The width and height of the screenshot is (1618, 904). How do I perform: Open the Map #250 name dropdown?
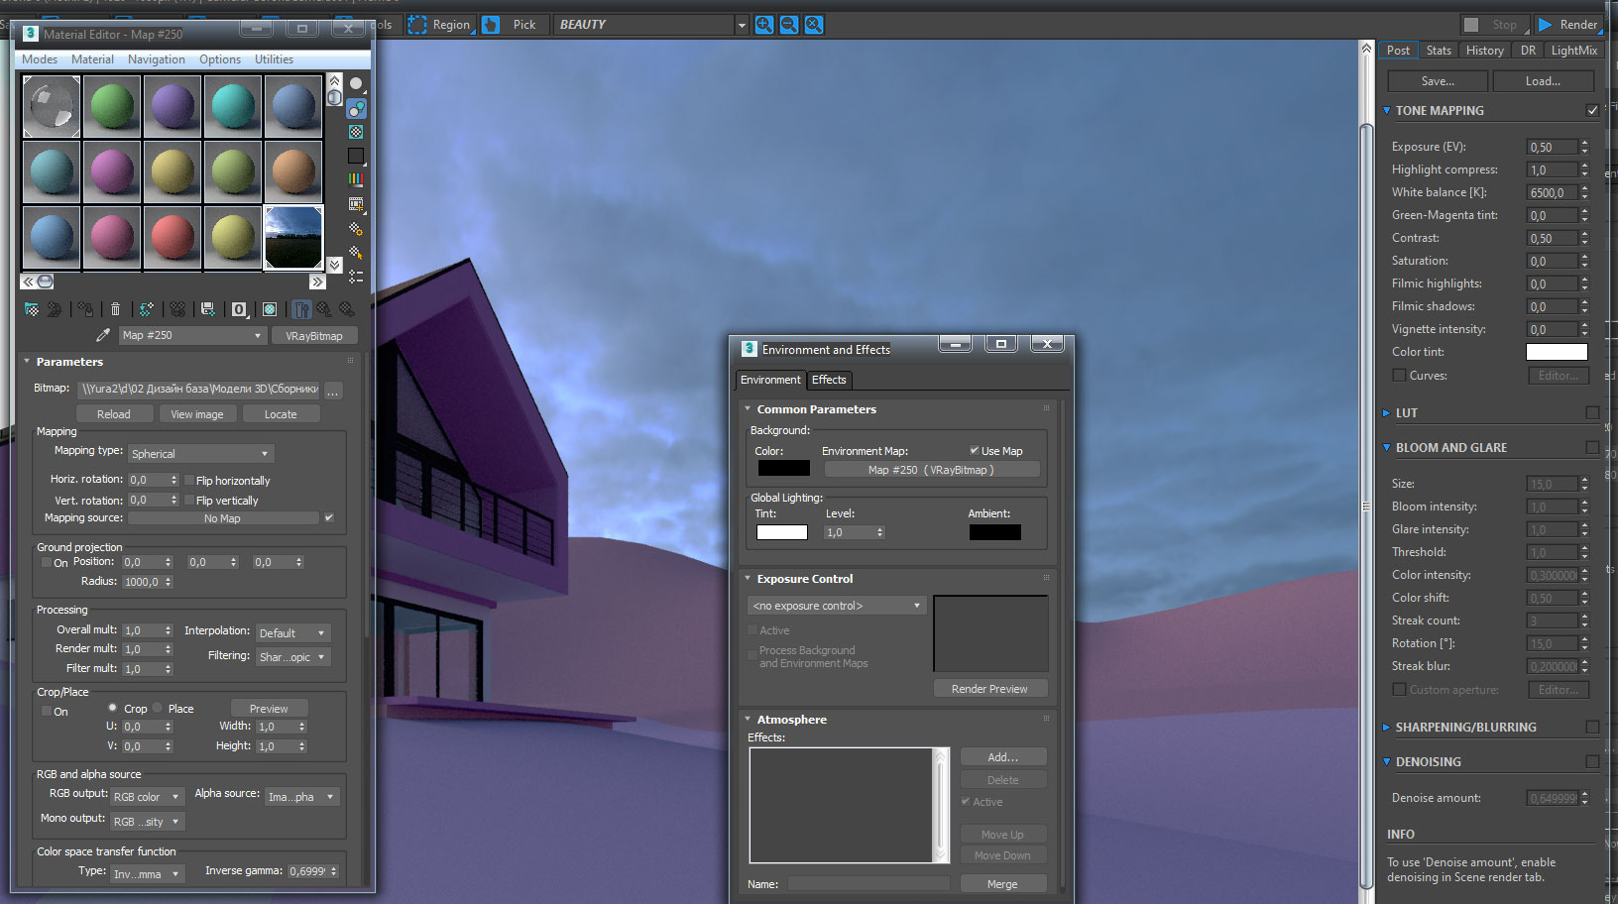[x=192, y=335]
